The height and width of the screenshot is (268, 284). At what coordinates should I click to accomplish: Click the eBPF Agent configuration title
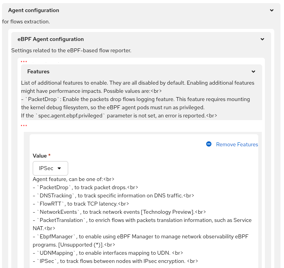51,39
